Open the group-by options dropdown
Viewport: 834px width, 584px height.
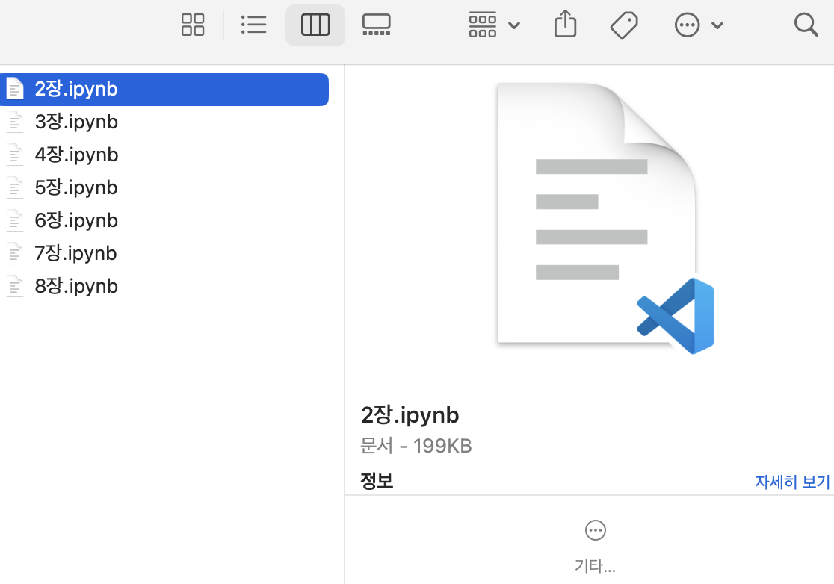coord(494,25)
